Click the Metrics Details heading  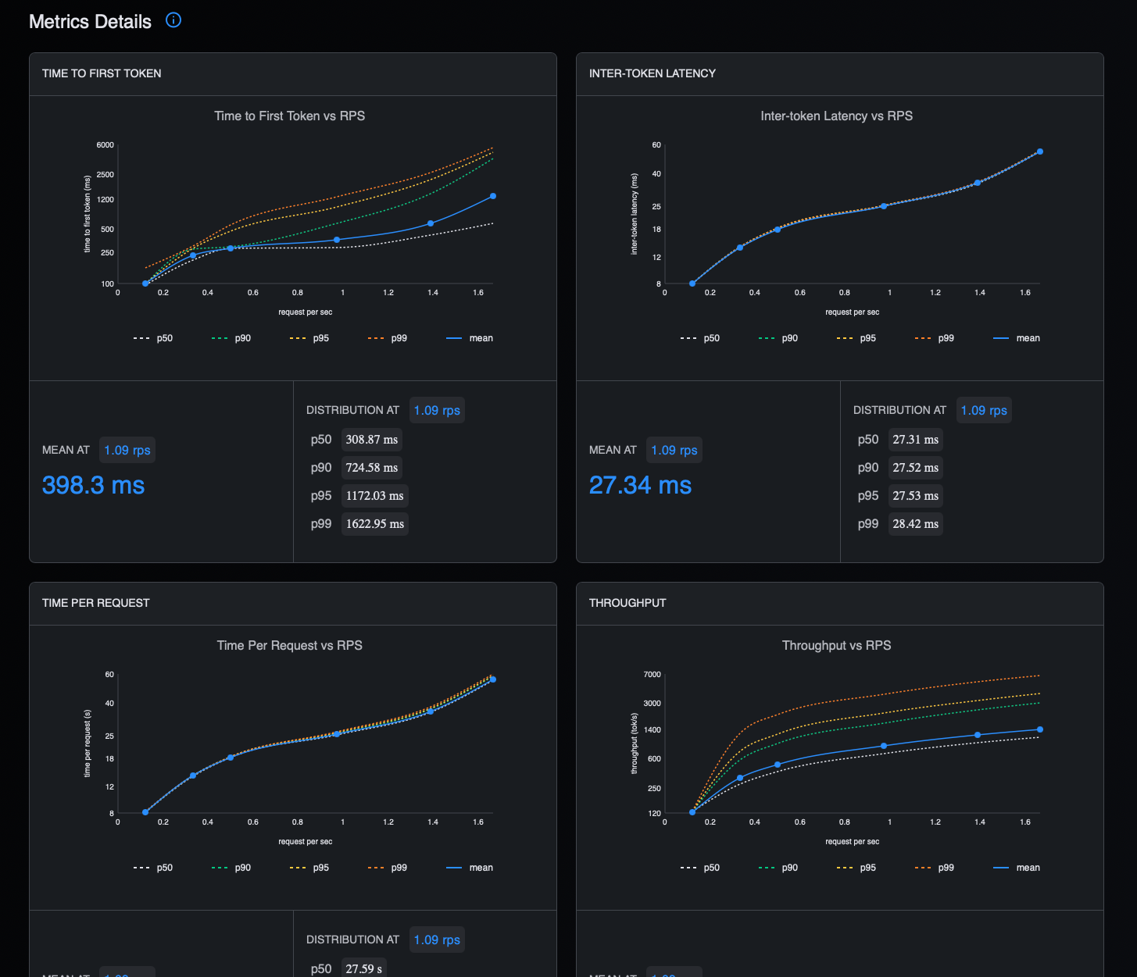point(90,22)
